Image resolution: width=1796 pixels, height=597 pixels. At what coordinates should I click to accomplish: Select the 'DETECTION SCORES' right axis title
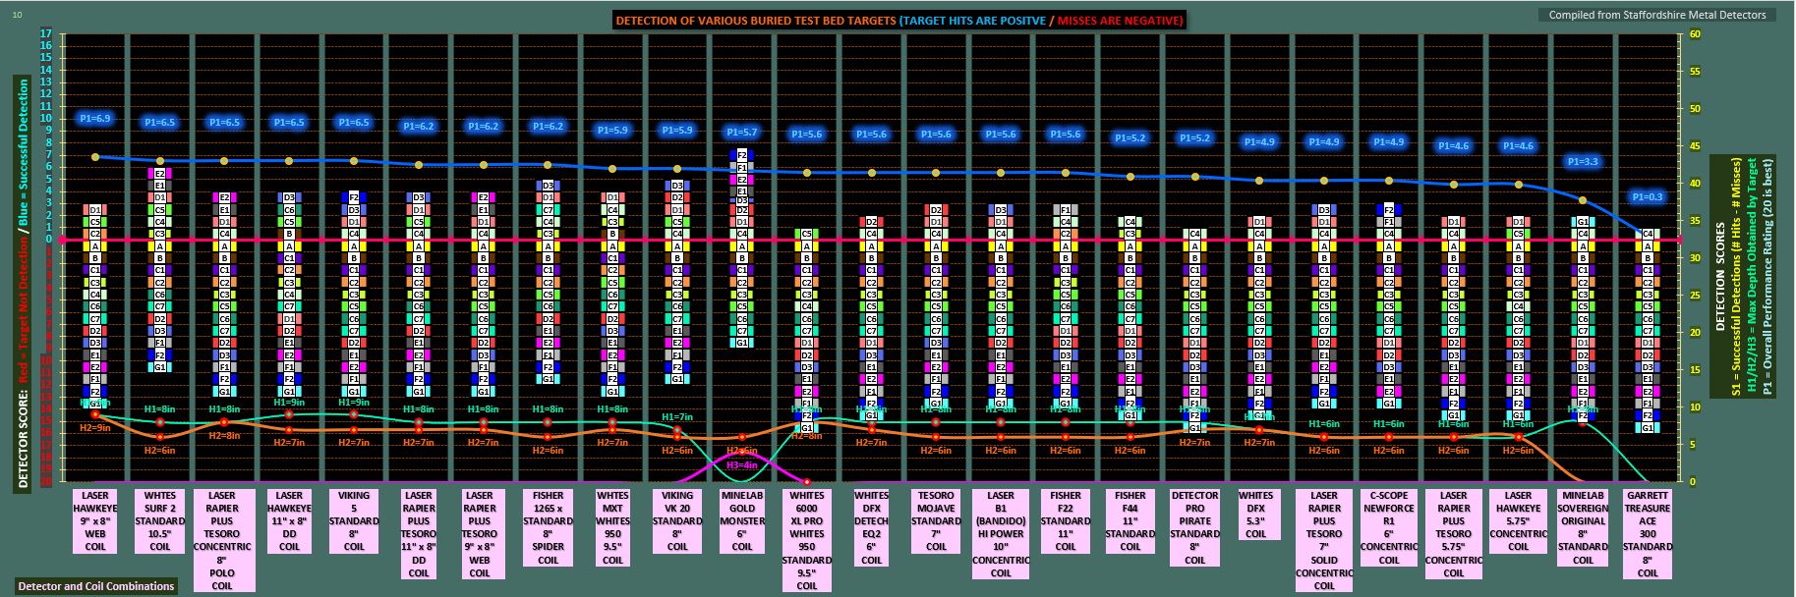(x=1720, y=275)
